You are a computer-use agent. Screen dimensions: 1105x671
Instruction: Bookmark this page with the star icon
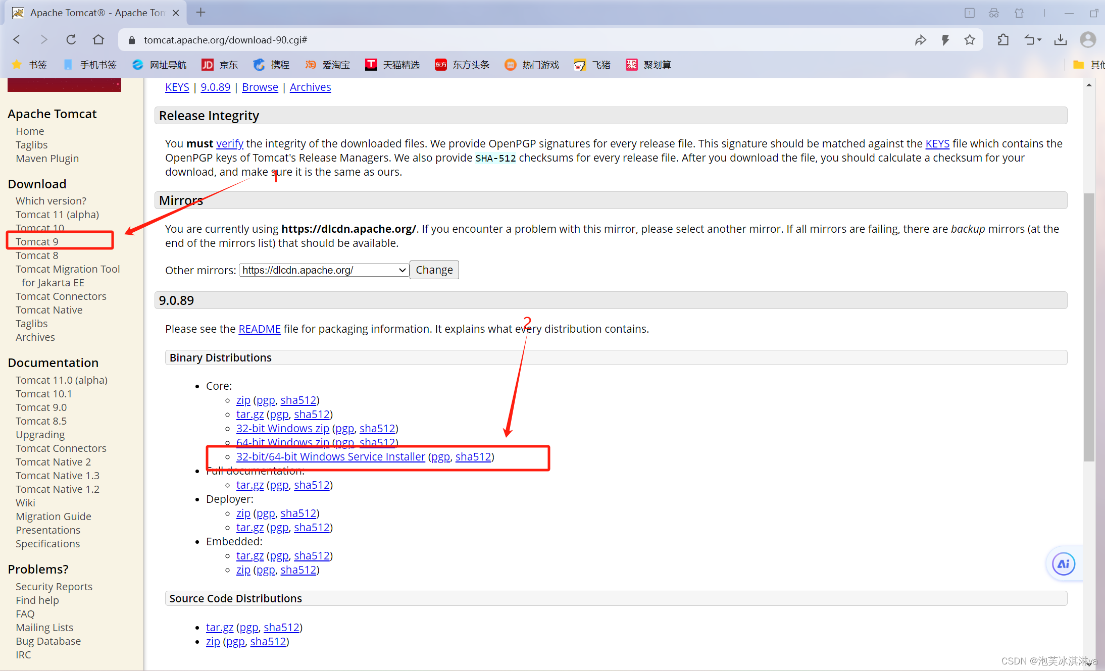point(969,40)
